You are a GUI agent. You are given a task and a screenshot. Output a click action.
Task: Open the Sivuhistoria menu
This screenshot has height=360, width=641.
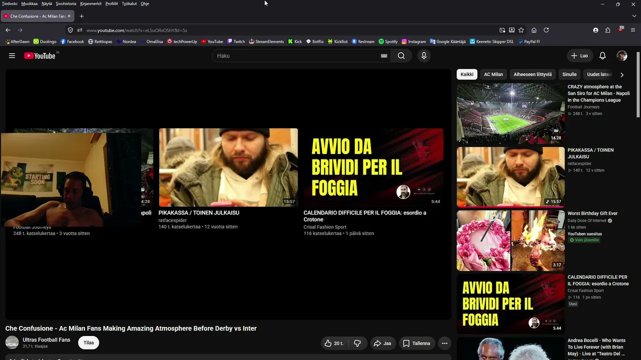[x=66, y=3]
